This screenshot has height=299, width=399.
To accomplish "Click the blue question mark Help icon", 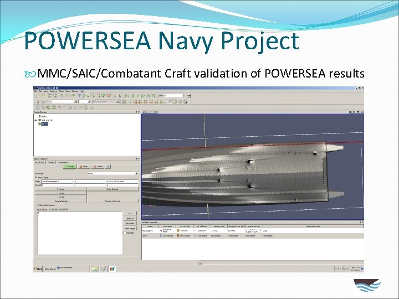I will pyautogui.click(x=79, y=96).
